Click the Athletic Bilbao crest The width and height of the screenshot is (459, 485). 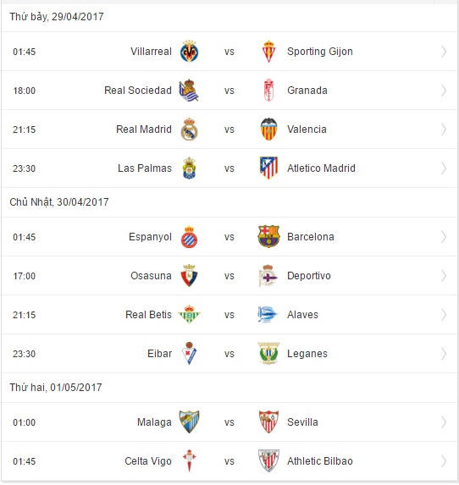(x=268, y=460)
